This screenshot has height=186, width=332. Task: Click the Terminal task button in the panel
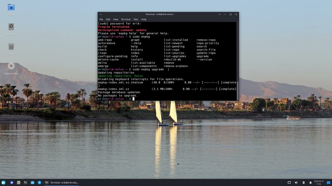pos(62,182)
